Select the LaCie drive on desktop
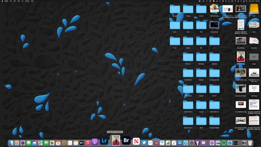261x147 pixels. pyautogui.click(x=254, y=25)
